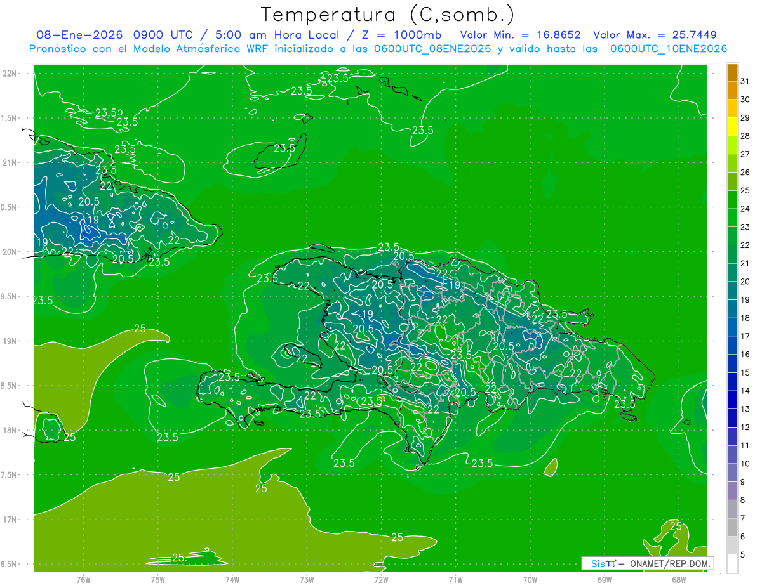Click the "75W" longitude axis label
The width and height of the screenshot is (762, 588).
157,579
